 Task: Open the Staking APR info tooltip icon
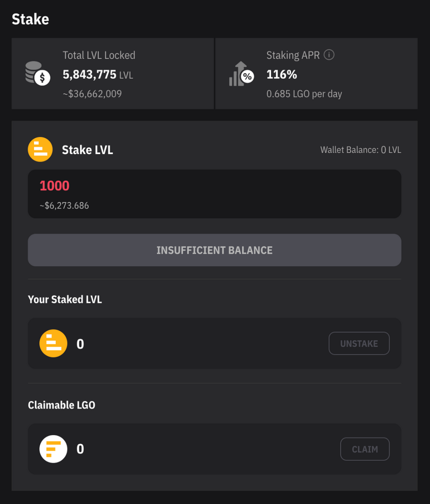(x=330, y=55)
